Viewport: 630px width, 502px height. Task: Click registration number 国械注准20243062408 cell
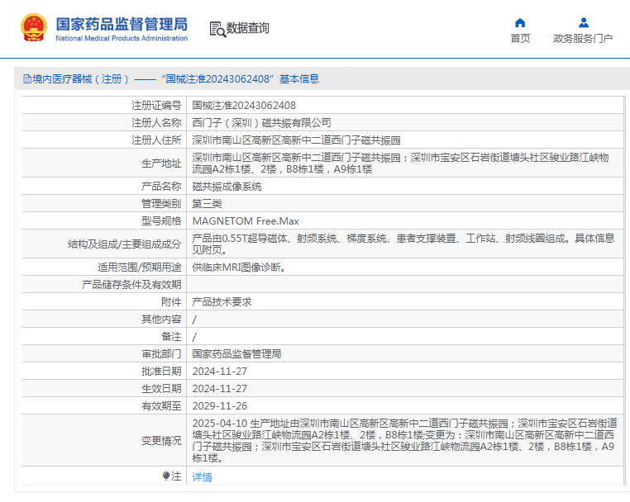pyautogui.click(x=244, y=105)
